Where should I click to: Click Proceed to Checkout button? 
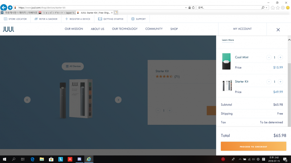click(253, 146)
